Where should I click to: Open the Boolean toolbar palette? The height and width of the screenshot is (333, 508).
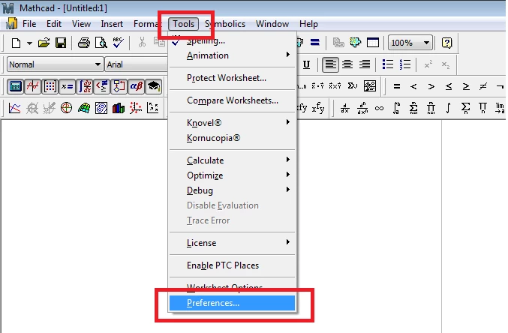coord(102,86)
